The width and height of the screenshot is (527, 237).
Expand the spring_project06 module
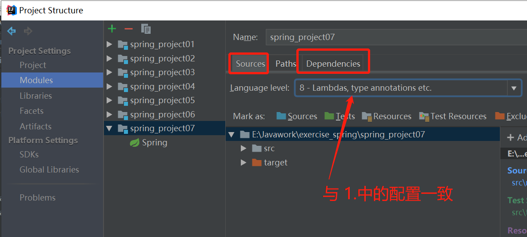109,114
